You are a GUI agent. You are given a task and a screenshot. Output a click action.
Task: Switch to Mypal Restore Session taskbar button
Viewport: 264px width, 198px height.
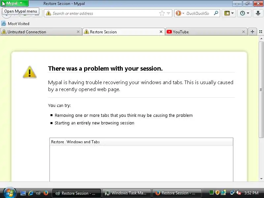point(77,193)
